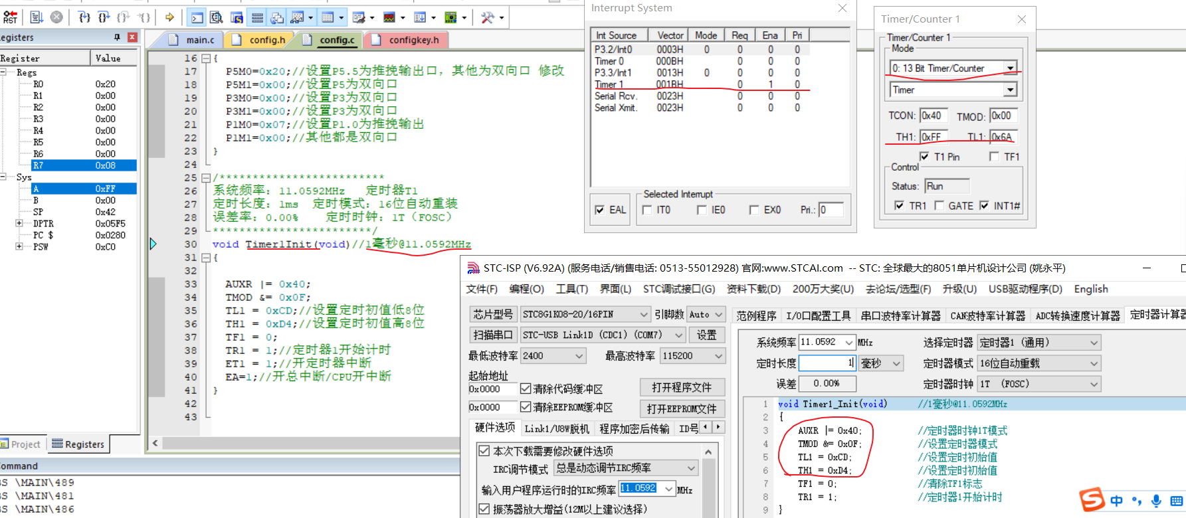Click the Step Over icon

[x=104, y=17]
